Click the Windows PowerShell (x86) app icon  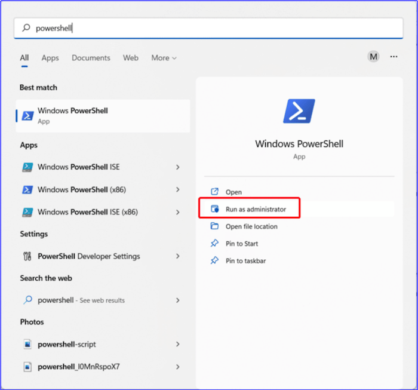click(x=27, y=190)
